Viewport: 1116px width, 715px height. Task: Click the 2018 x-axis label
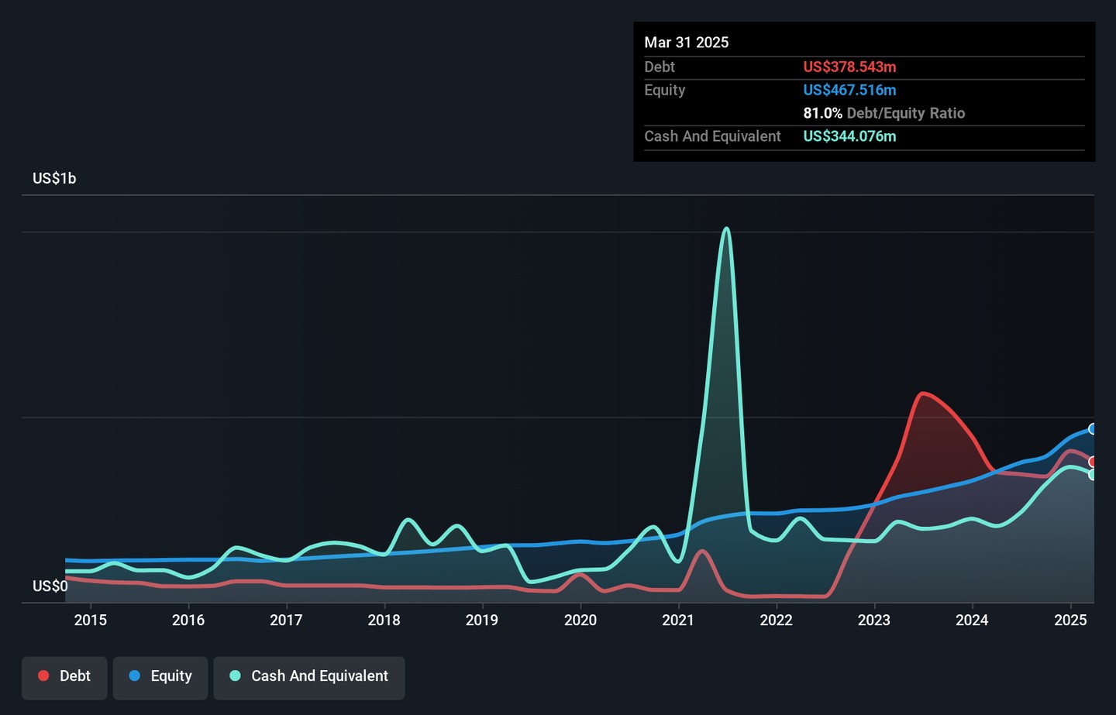coord(384,620)
